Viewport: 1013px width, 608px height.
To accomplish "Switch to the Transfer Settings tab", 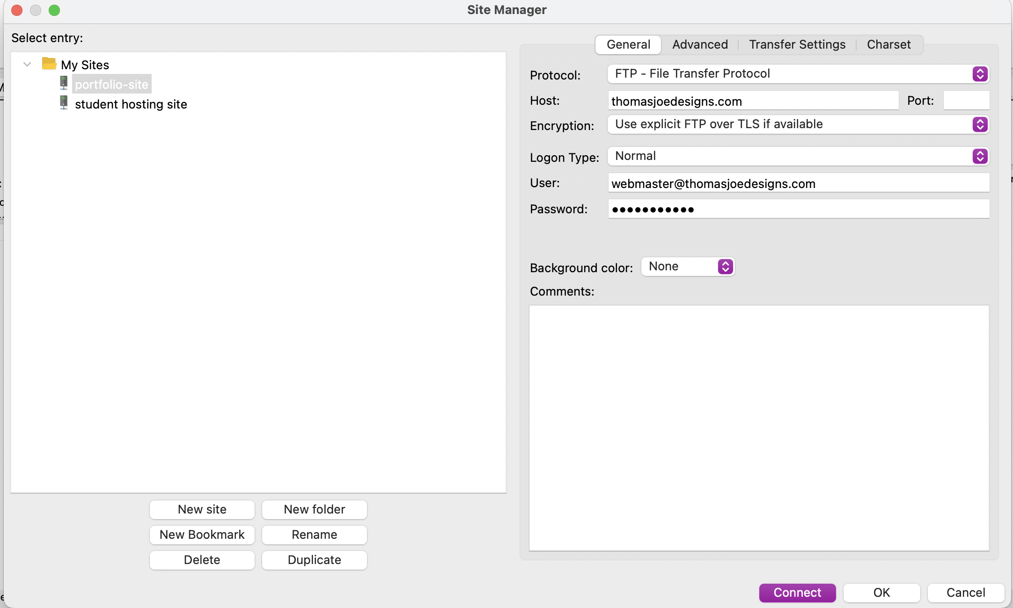I will [797, 44].
